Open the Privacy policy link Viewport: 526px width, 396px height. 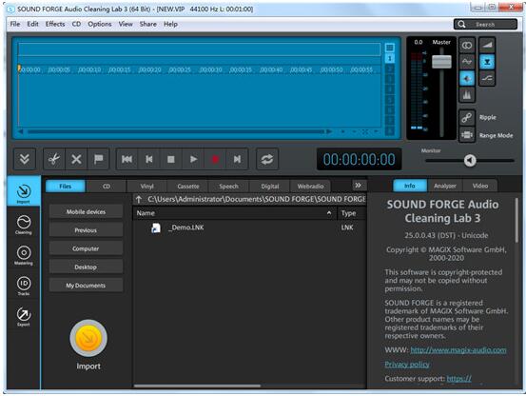[x=407, y=365]
